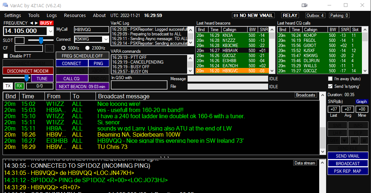Select CQ call row F6GDL
Viewport: 371px width, 193px height.
point(319,40)
